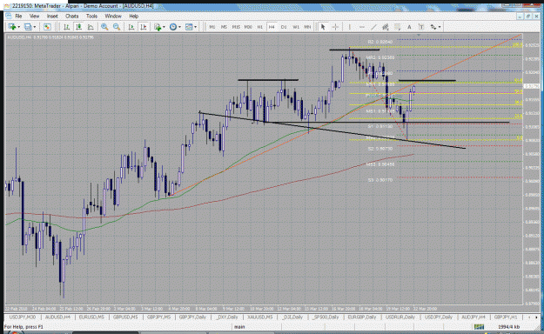Image resolution: width=544 pixels, height=334 pixels.
Task: Select the Crosshair tool
Action: 335,27
